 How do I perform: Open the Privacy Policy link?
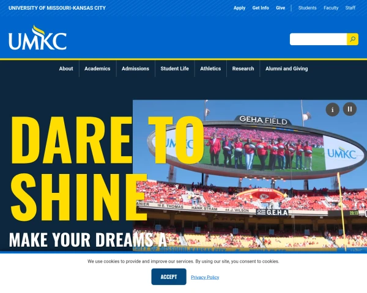point(205,277)
